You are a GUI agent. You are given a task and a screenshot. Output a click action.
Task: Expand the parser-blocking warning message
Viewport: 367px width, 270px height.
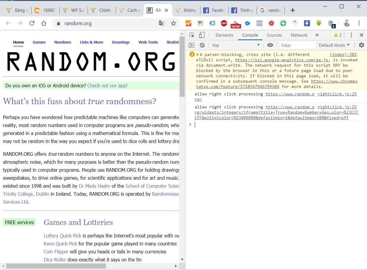(x=198, y=54)
